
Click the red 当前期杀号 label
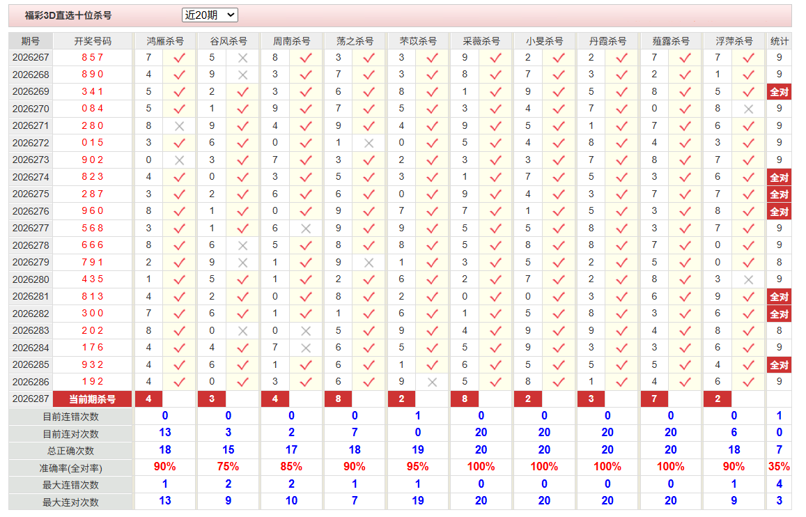[93, 399]
